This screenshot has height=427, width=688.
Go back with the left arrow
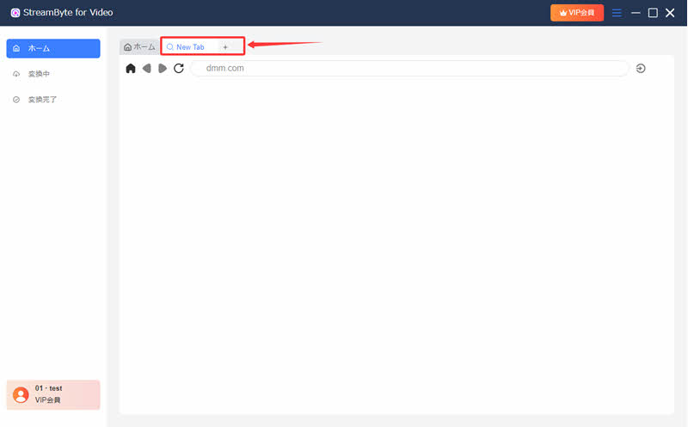click(x=147, y=69)
